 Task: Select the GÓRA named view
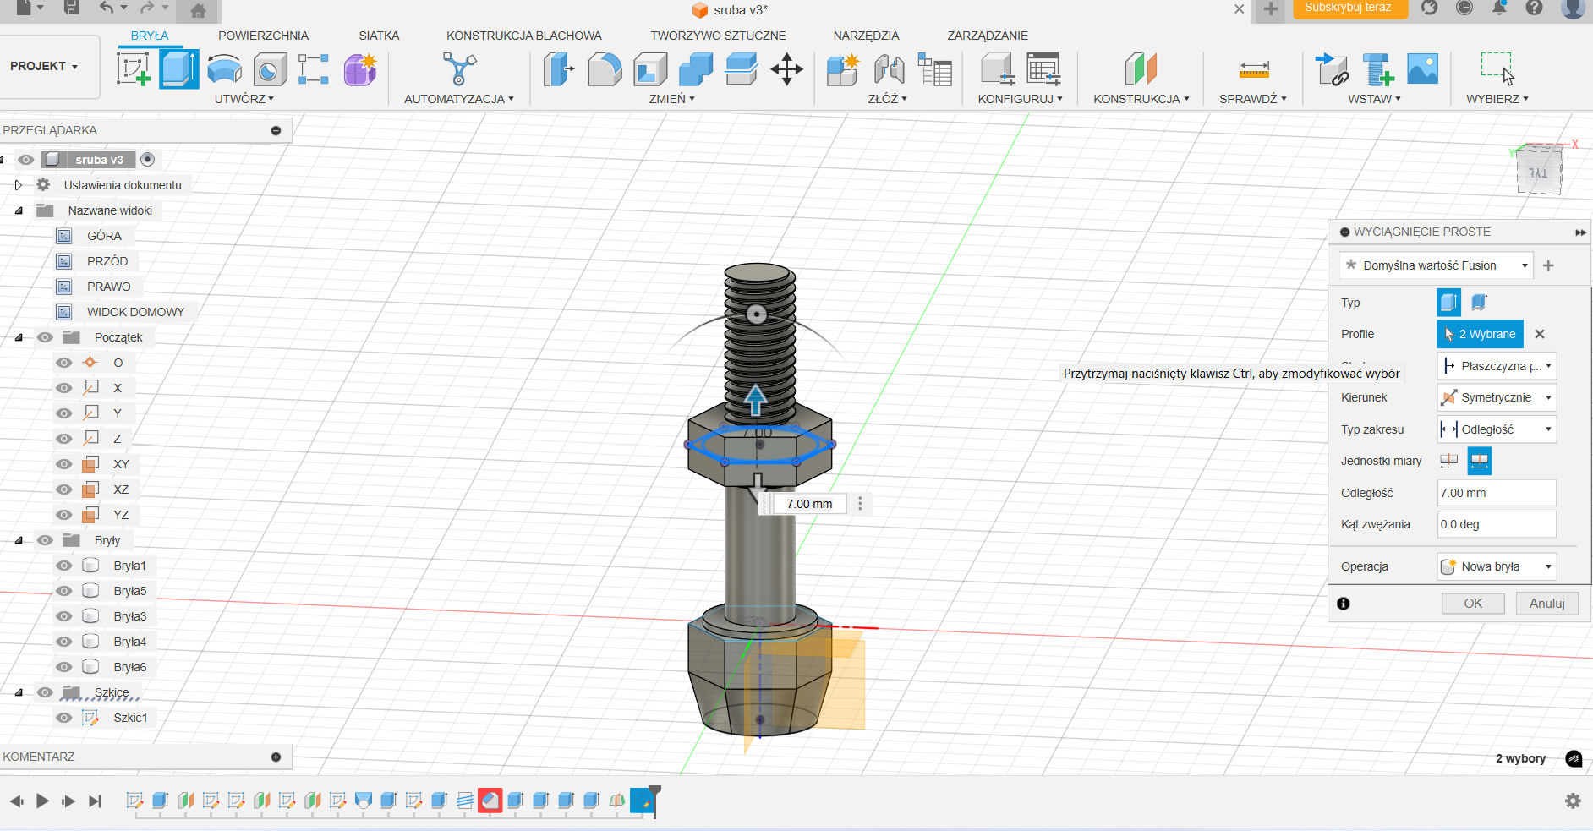(104, 236)
